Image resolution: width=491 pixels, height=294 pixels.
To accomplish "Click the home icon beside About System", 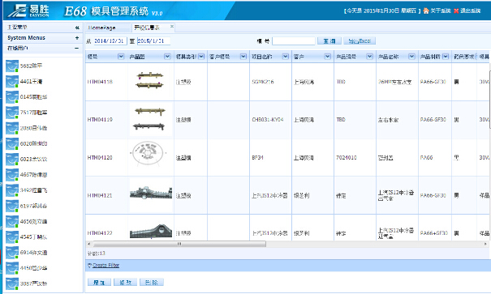I will (426, 11).
